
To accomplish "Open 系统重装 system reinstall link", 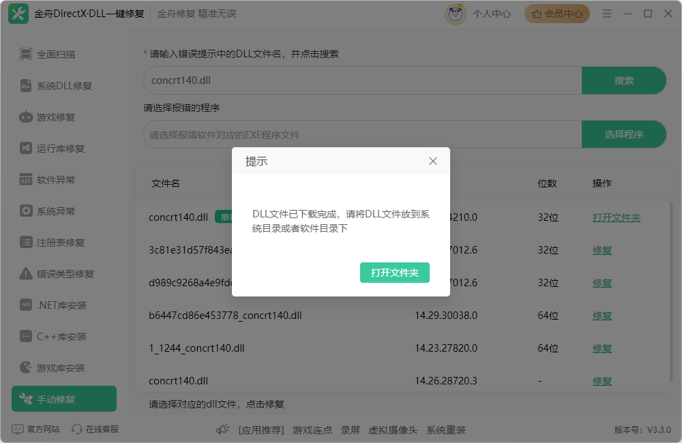I will 446,430.
